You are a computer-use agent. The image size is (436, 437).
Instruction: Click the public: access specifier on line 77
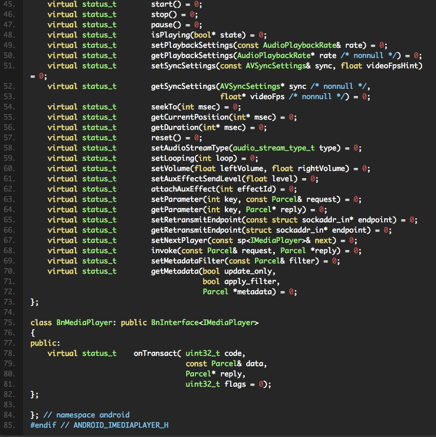pos(45,344)
